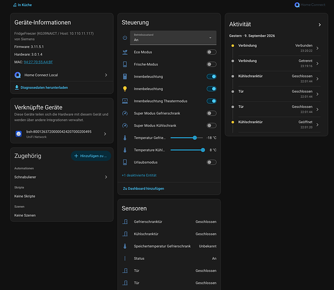Click the In Küche area icon
This screenshot has width=334, height=290.
click(14, 5)
